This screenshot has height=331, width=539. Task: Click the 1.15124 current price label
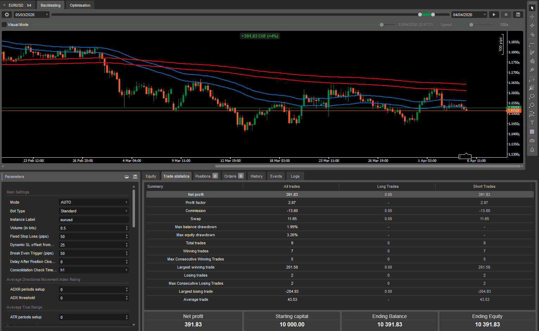[x=514, y=111]
